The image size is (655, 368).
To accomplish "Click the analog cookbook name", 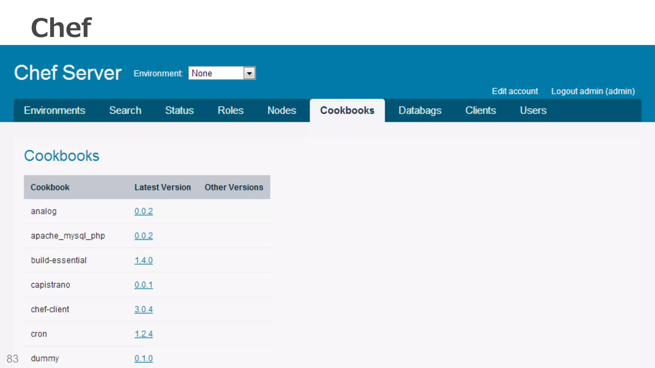I will 44,211.
